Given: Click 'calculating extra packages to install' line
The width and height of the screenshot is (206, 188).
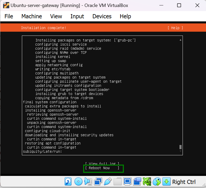Looking at the screenshot, I should (x=63, y=106).
